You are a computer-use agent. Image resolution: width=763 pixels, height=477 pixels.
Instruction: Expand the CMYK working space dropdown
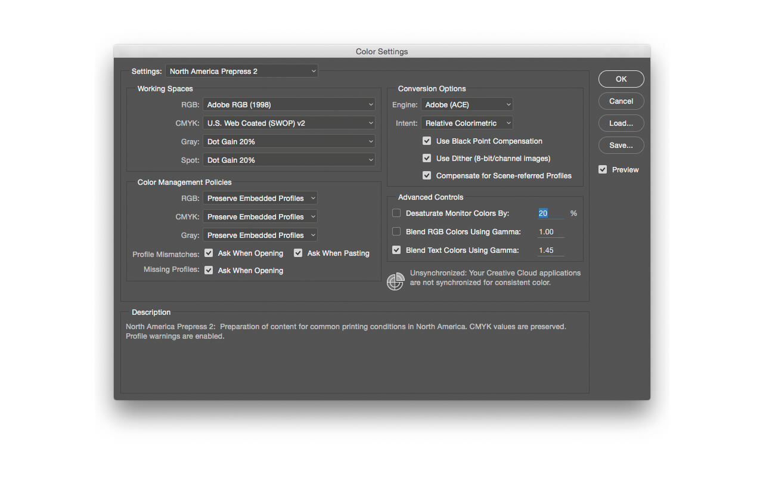(289, 123)
